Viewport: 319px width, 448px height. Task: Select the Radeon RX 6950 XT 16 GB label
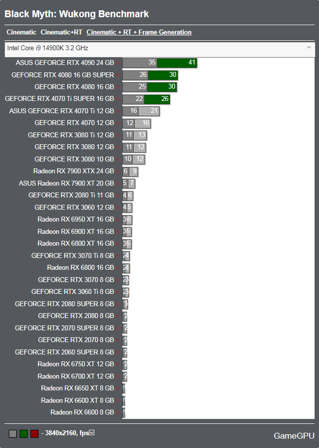76,220
